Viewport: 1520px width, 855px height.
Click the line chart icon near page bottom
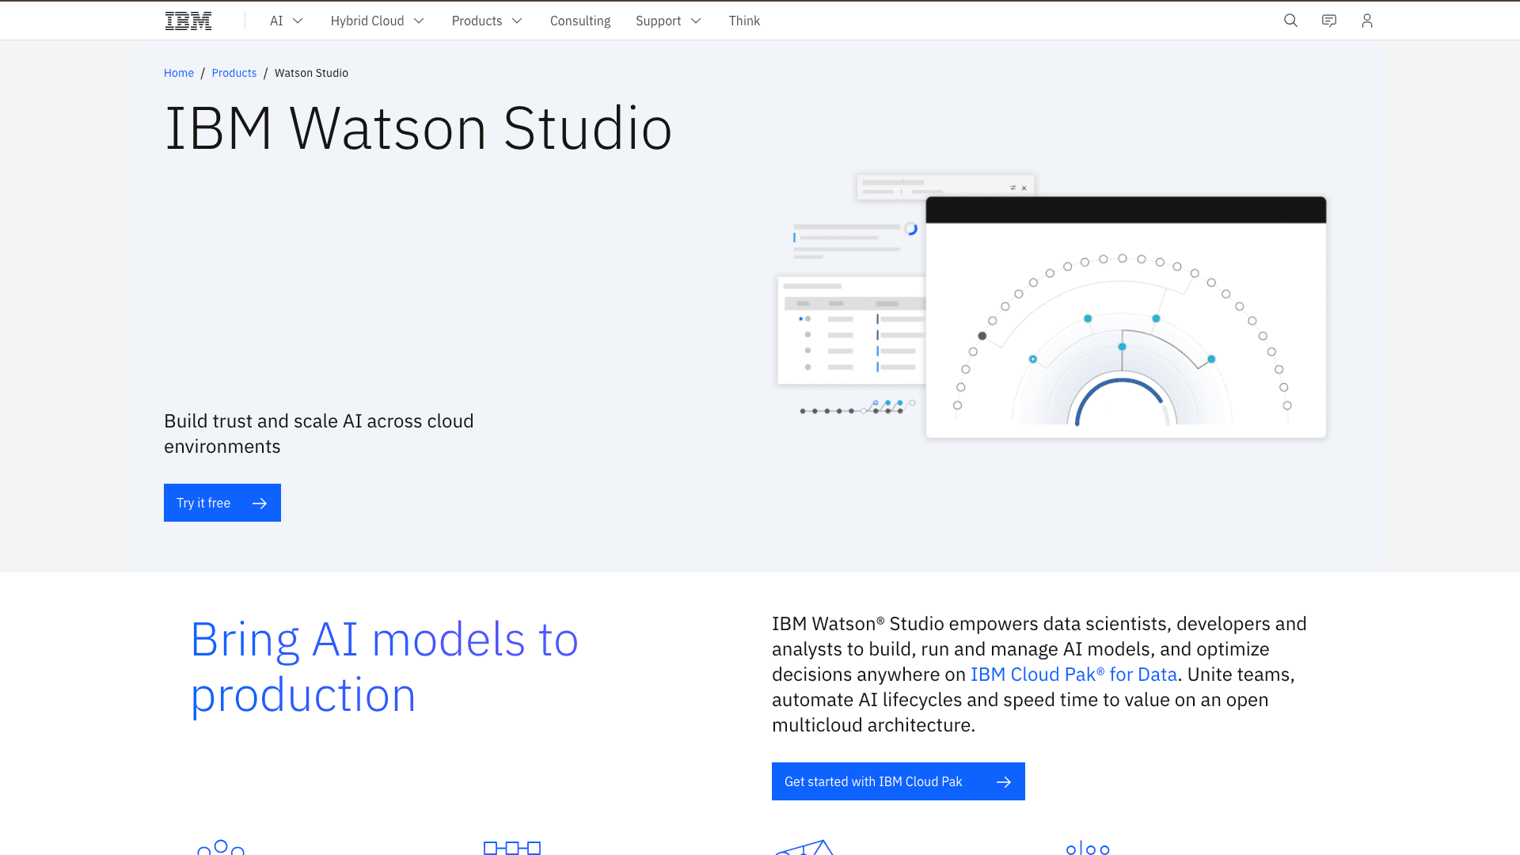click(805, 847)
